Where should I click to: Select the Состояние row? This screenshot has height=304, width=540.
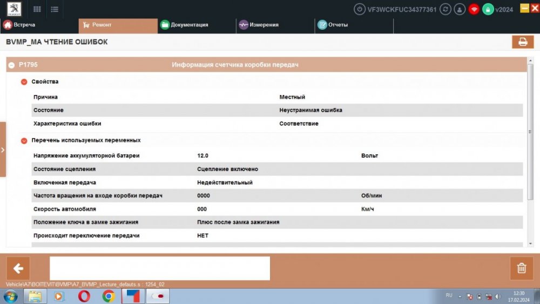point(277,110)
